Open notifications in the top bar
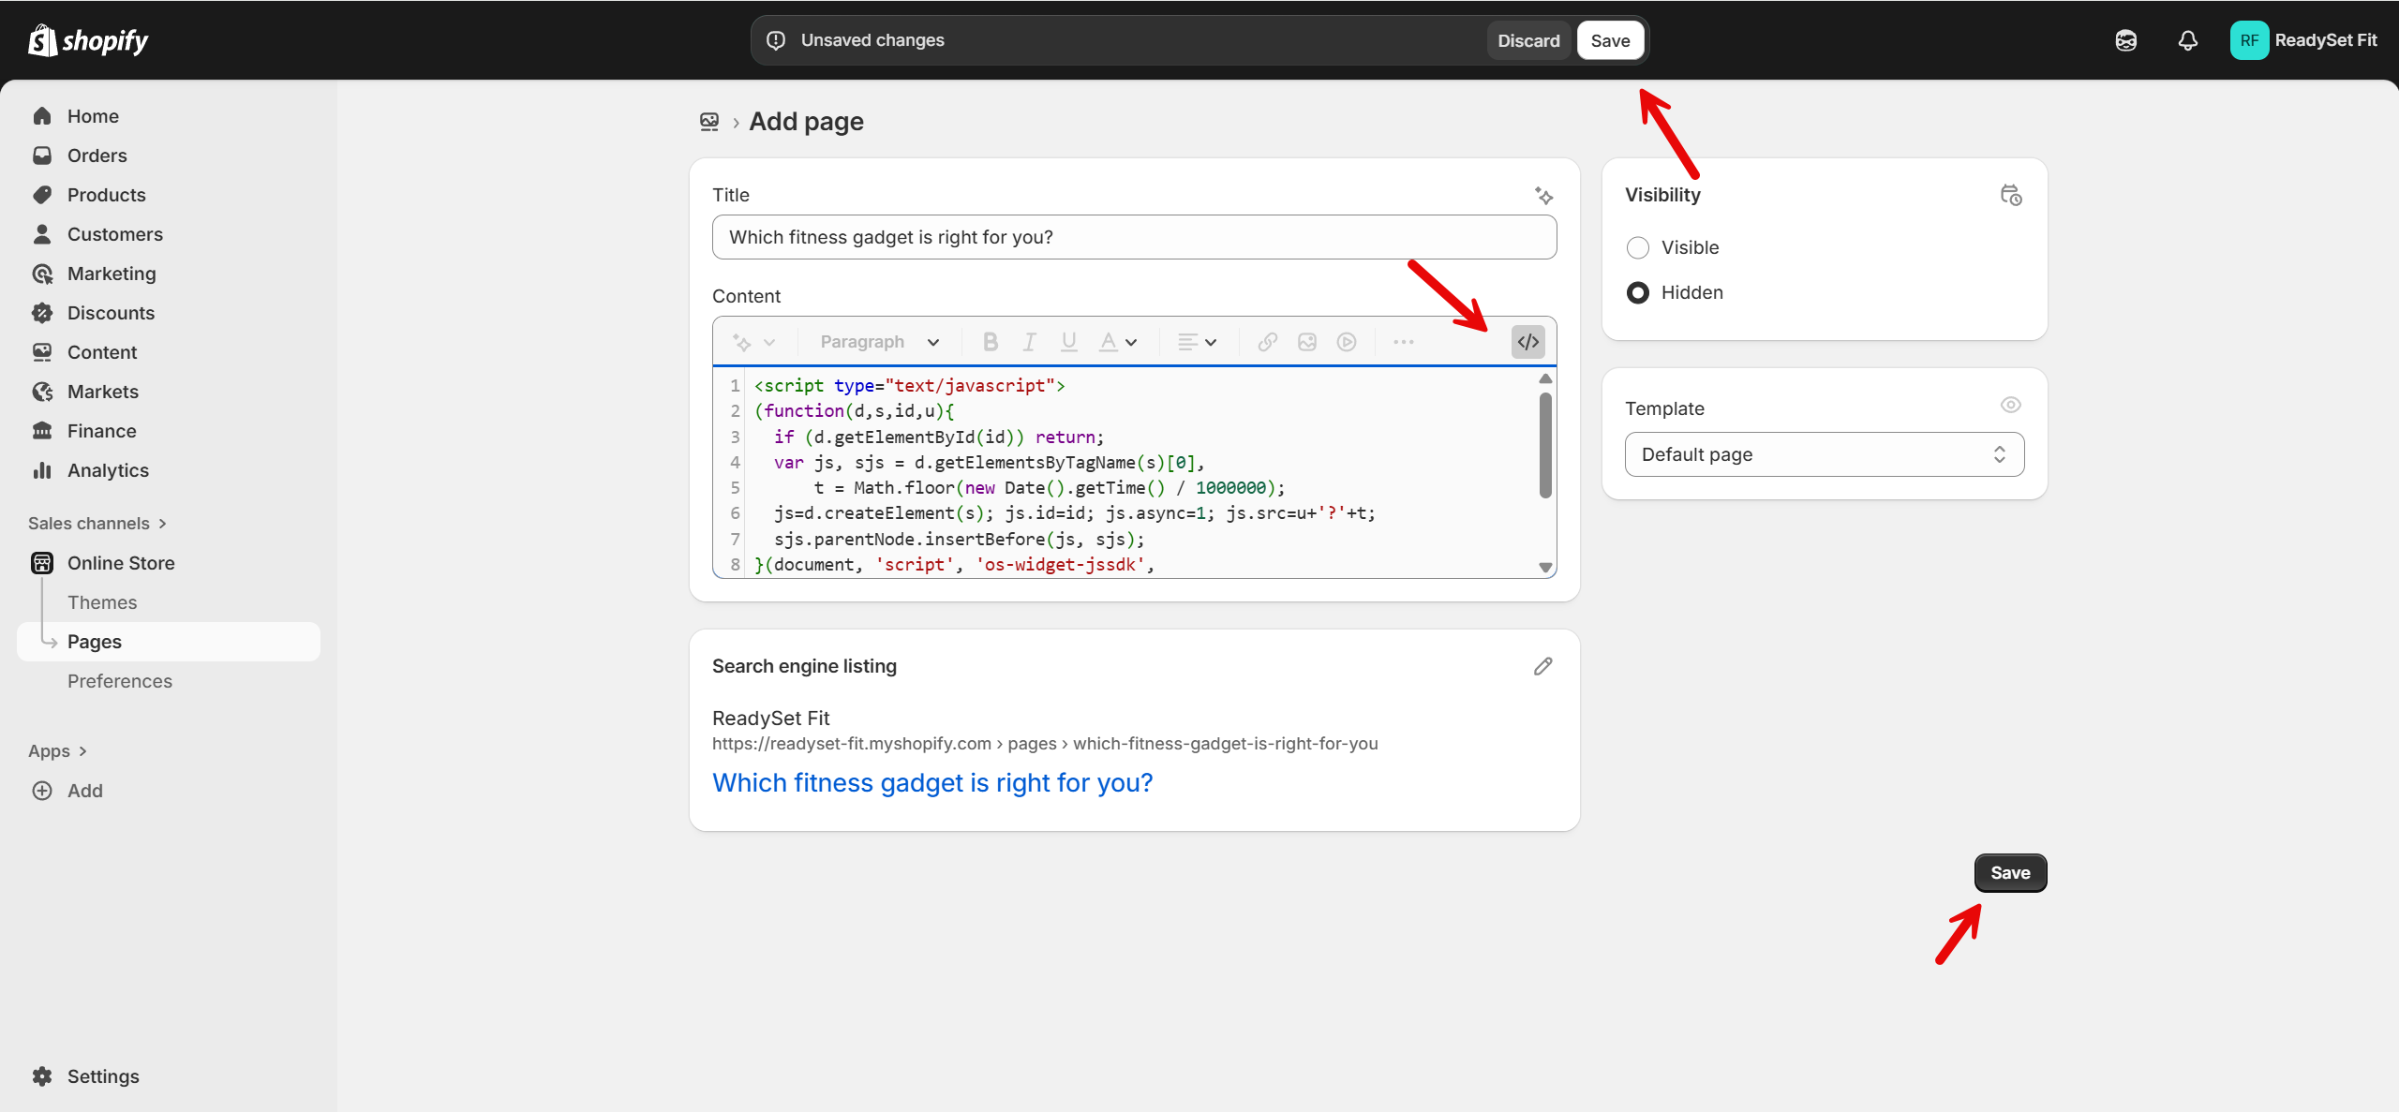The width and height of the screenshot is (2399, 1112). pyautogui.click(x=2187, y=39)
